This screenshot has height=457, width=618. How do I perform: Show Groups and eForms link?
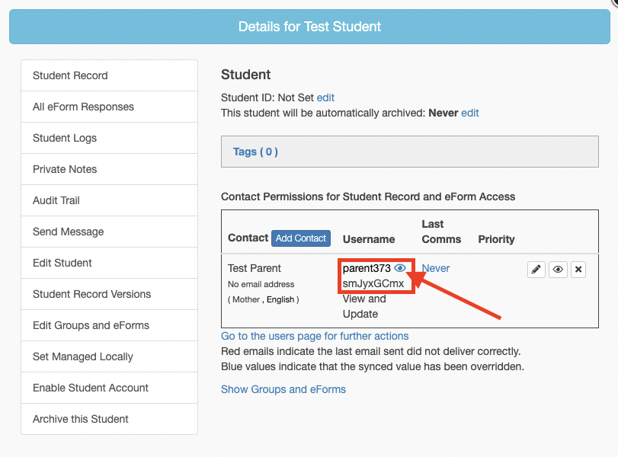(x=283, y=389)
